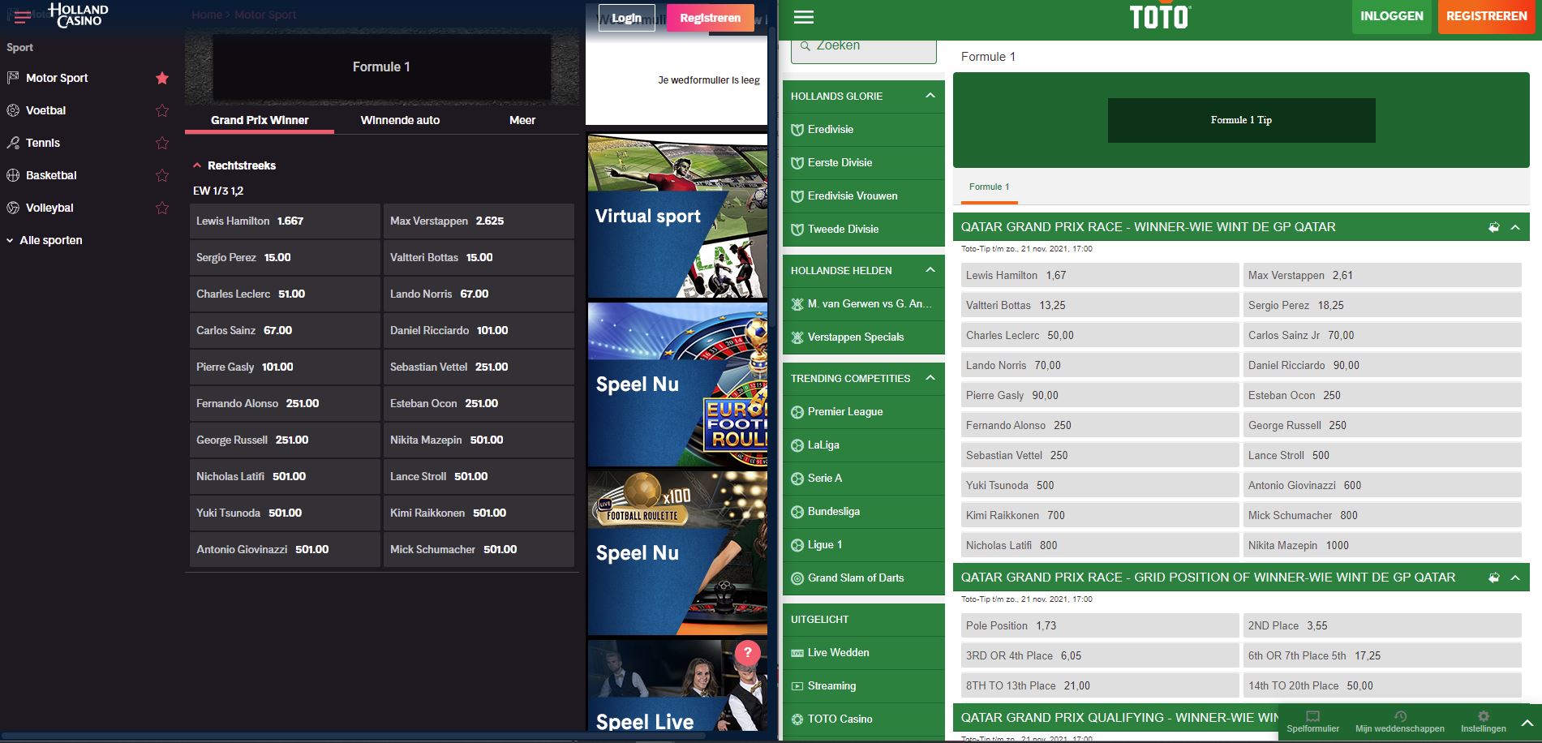The width and height of the screenshot is (1542, 743).
Task: Click the red help question mark bubble
Action: tap(747, 652)
